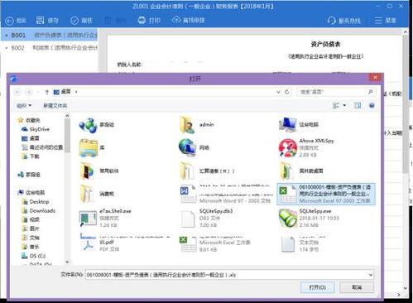The height and width of the screenshot is (303, 413).
Task: Select Downloads folder in the navigation pane
Action: point(38,211)
